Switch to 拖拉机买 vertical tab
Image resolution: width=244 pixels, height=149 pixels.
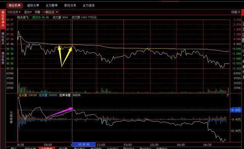tap(3, 38)
